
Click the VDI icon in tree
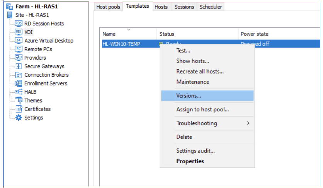click(19, 32)
